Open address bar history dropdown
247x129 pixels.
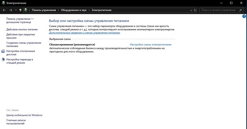click(191, 10)
